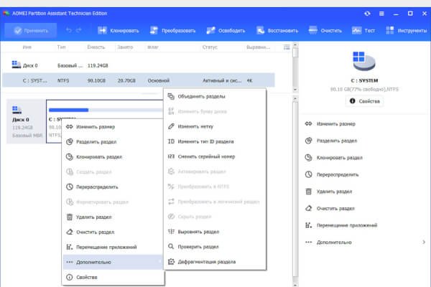Image resolution: width=431 pixels, height=287 pixels.
Task: Choose Перемещение приложений in context menu
Action: [113, 247]
